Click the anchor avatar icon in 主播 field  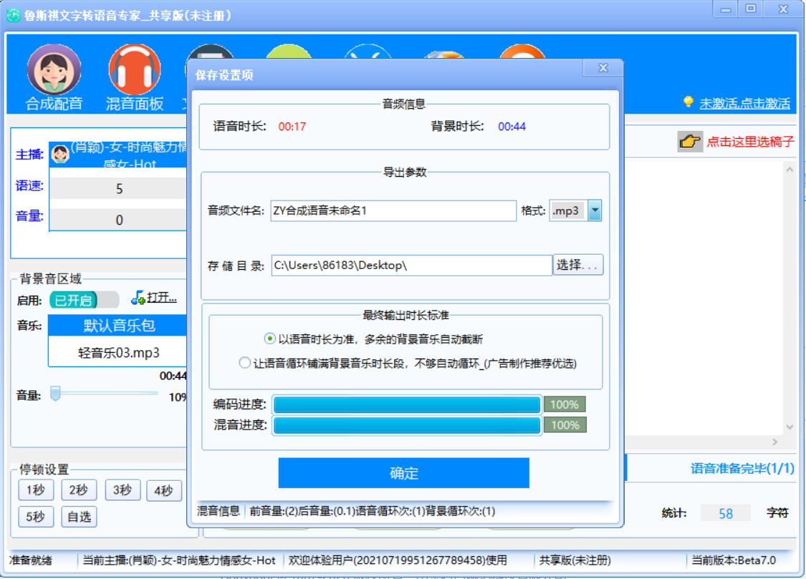coord(61,153)
